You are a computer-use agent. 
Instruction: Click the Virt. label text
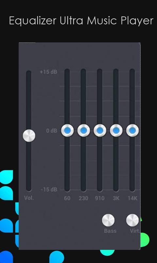pos(135,231)
